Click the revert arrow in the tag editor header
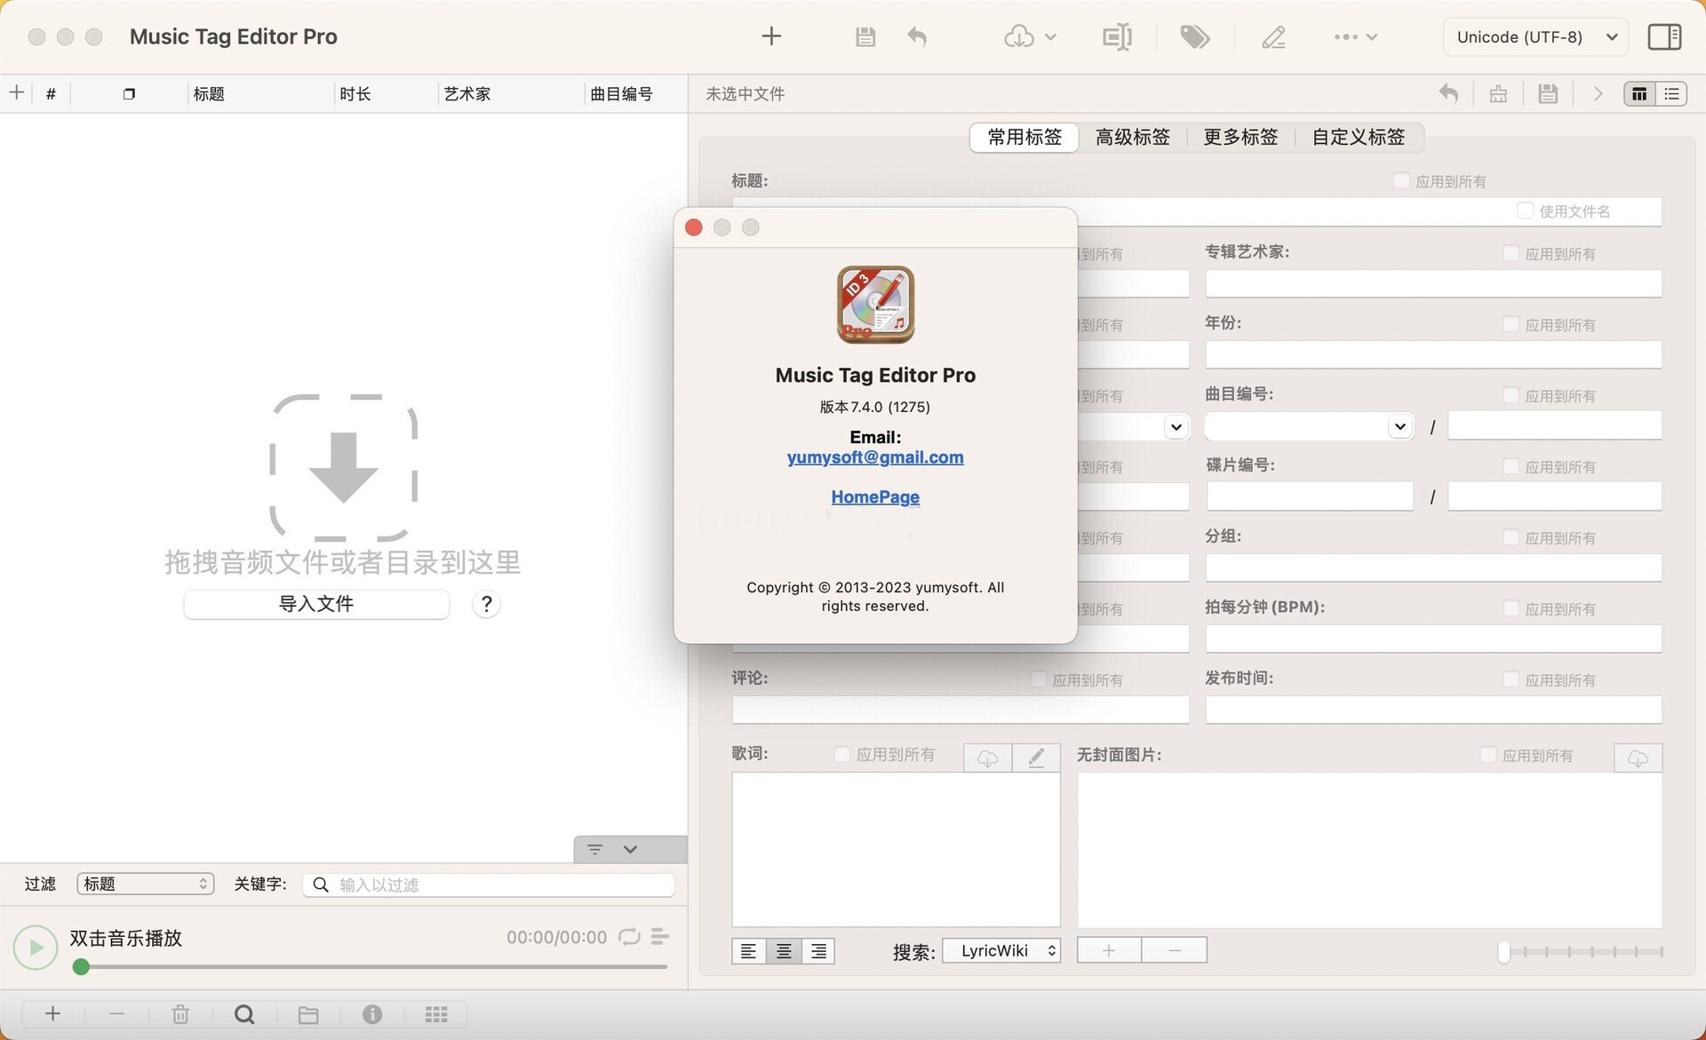 1448,93
